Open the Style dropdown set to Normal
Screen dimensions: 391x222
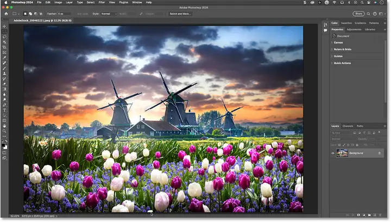(x=109, y=14)
